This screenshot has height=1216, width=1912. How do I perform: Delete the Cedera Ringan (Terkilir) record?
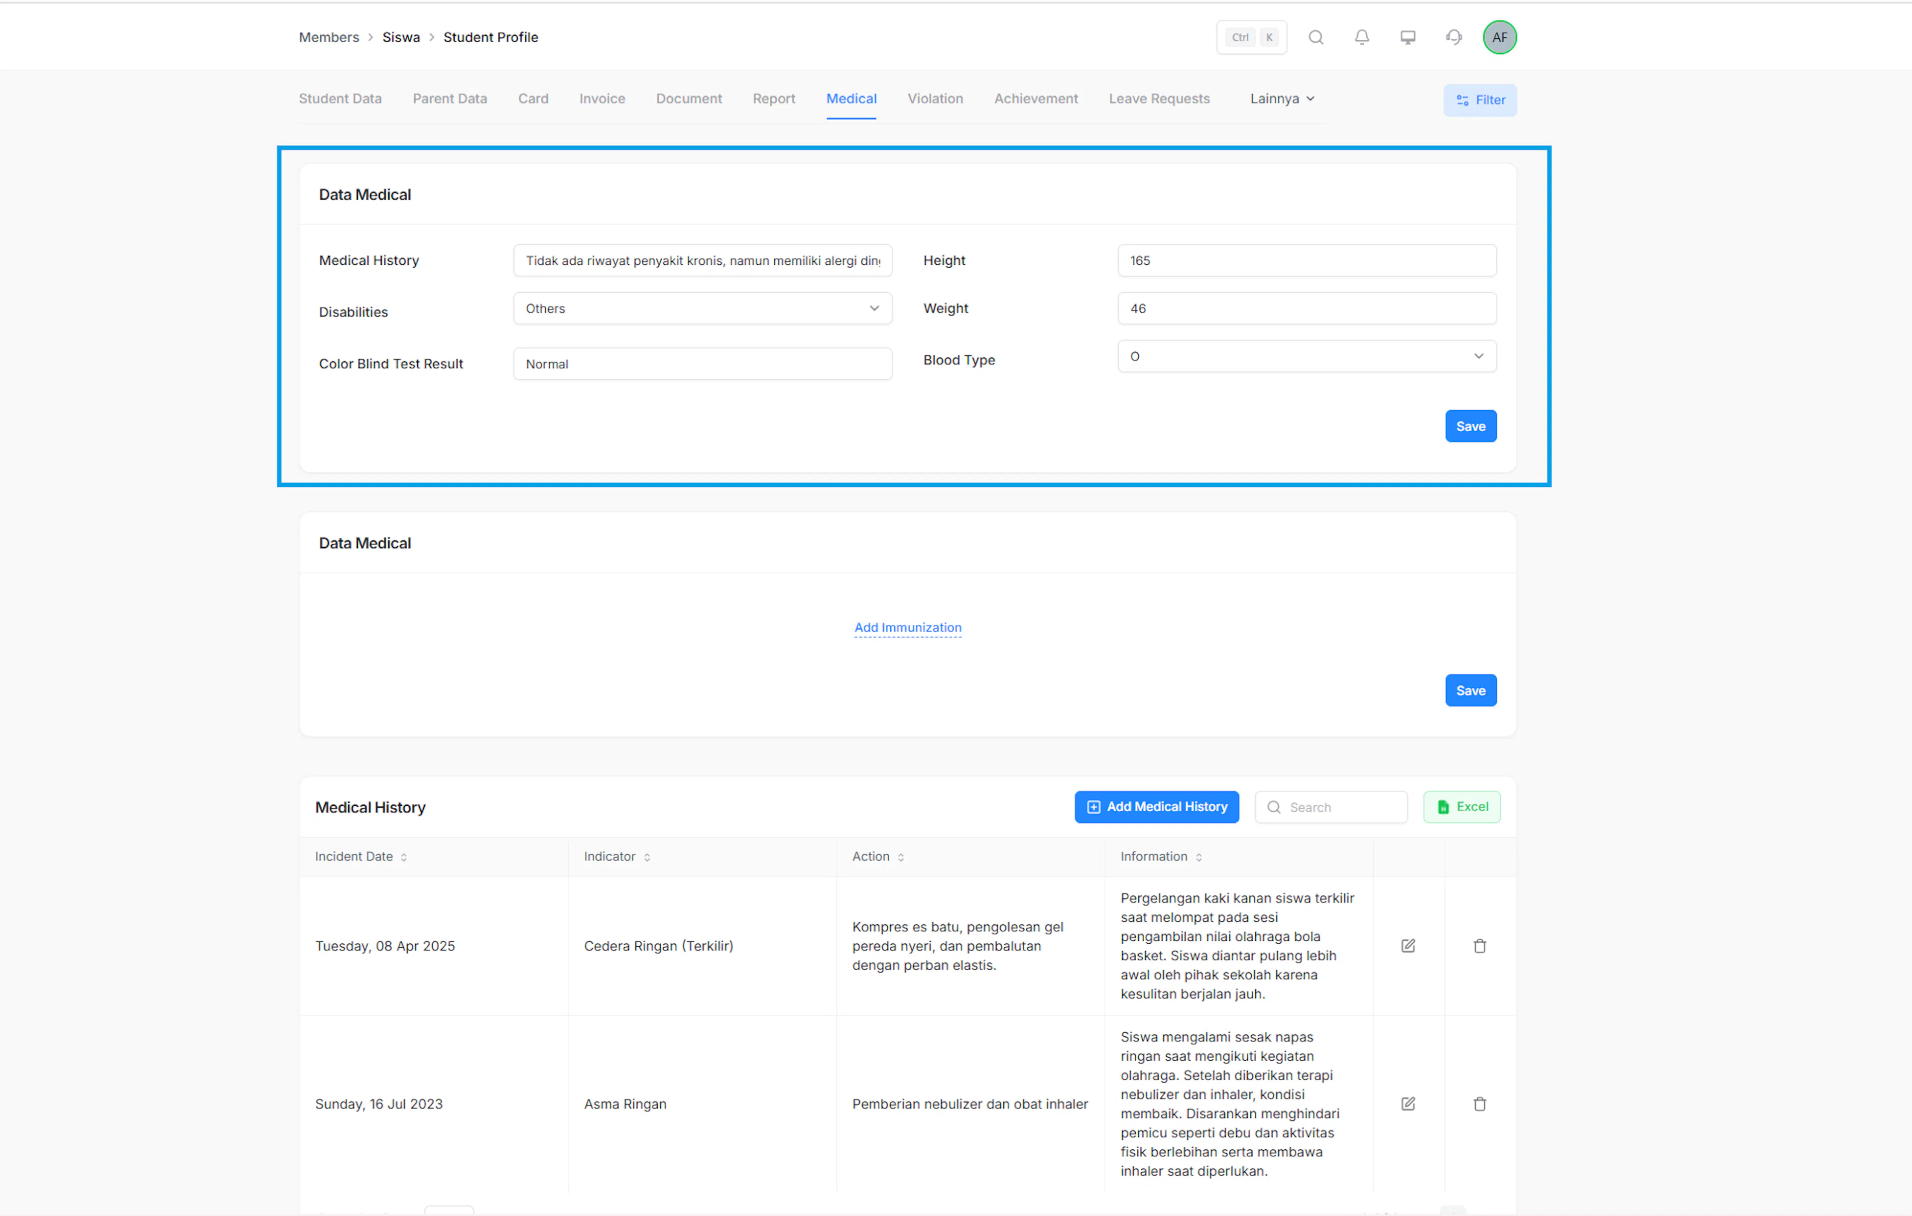pyautogui.click(x=1480, y=945)
